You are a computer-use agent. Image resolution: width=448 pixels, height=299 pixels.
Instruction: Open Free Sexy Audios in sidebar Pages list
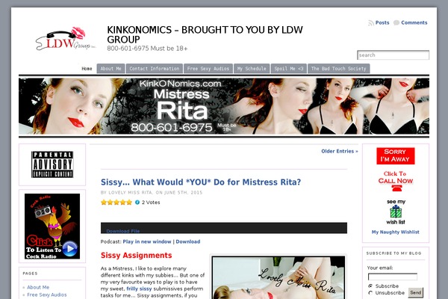click(x=47, y=295)
